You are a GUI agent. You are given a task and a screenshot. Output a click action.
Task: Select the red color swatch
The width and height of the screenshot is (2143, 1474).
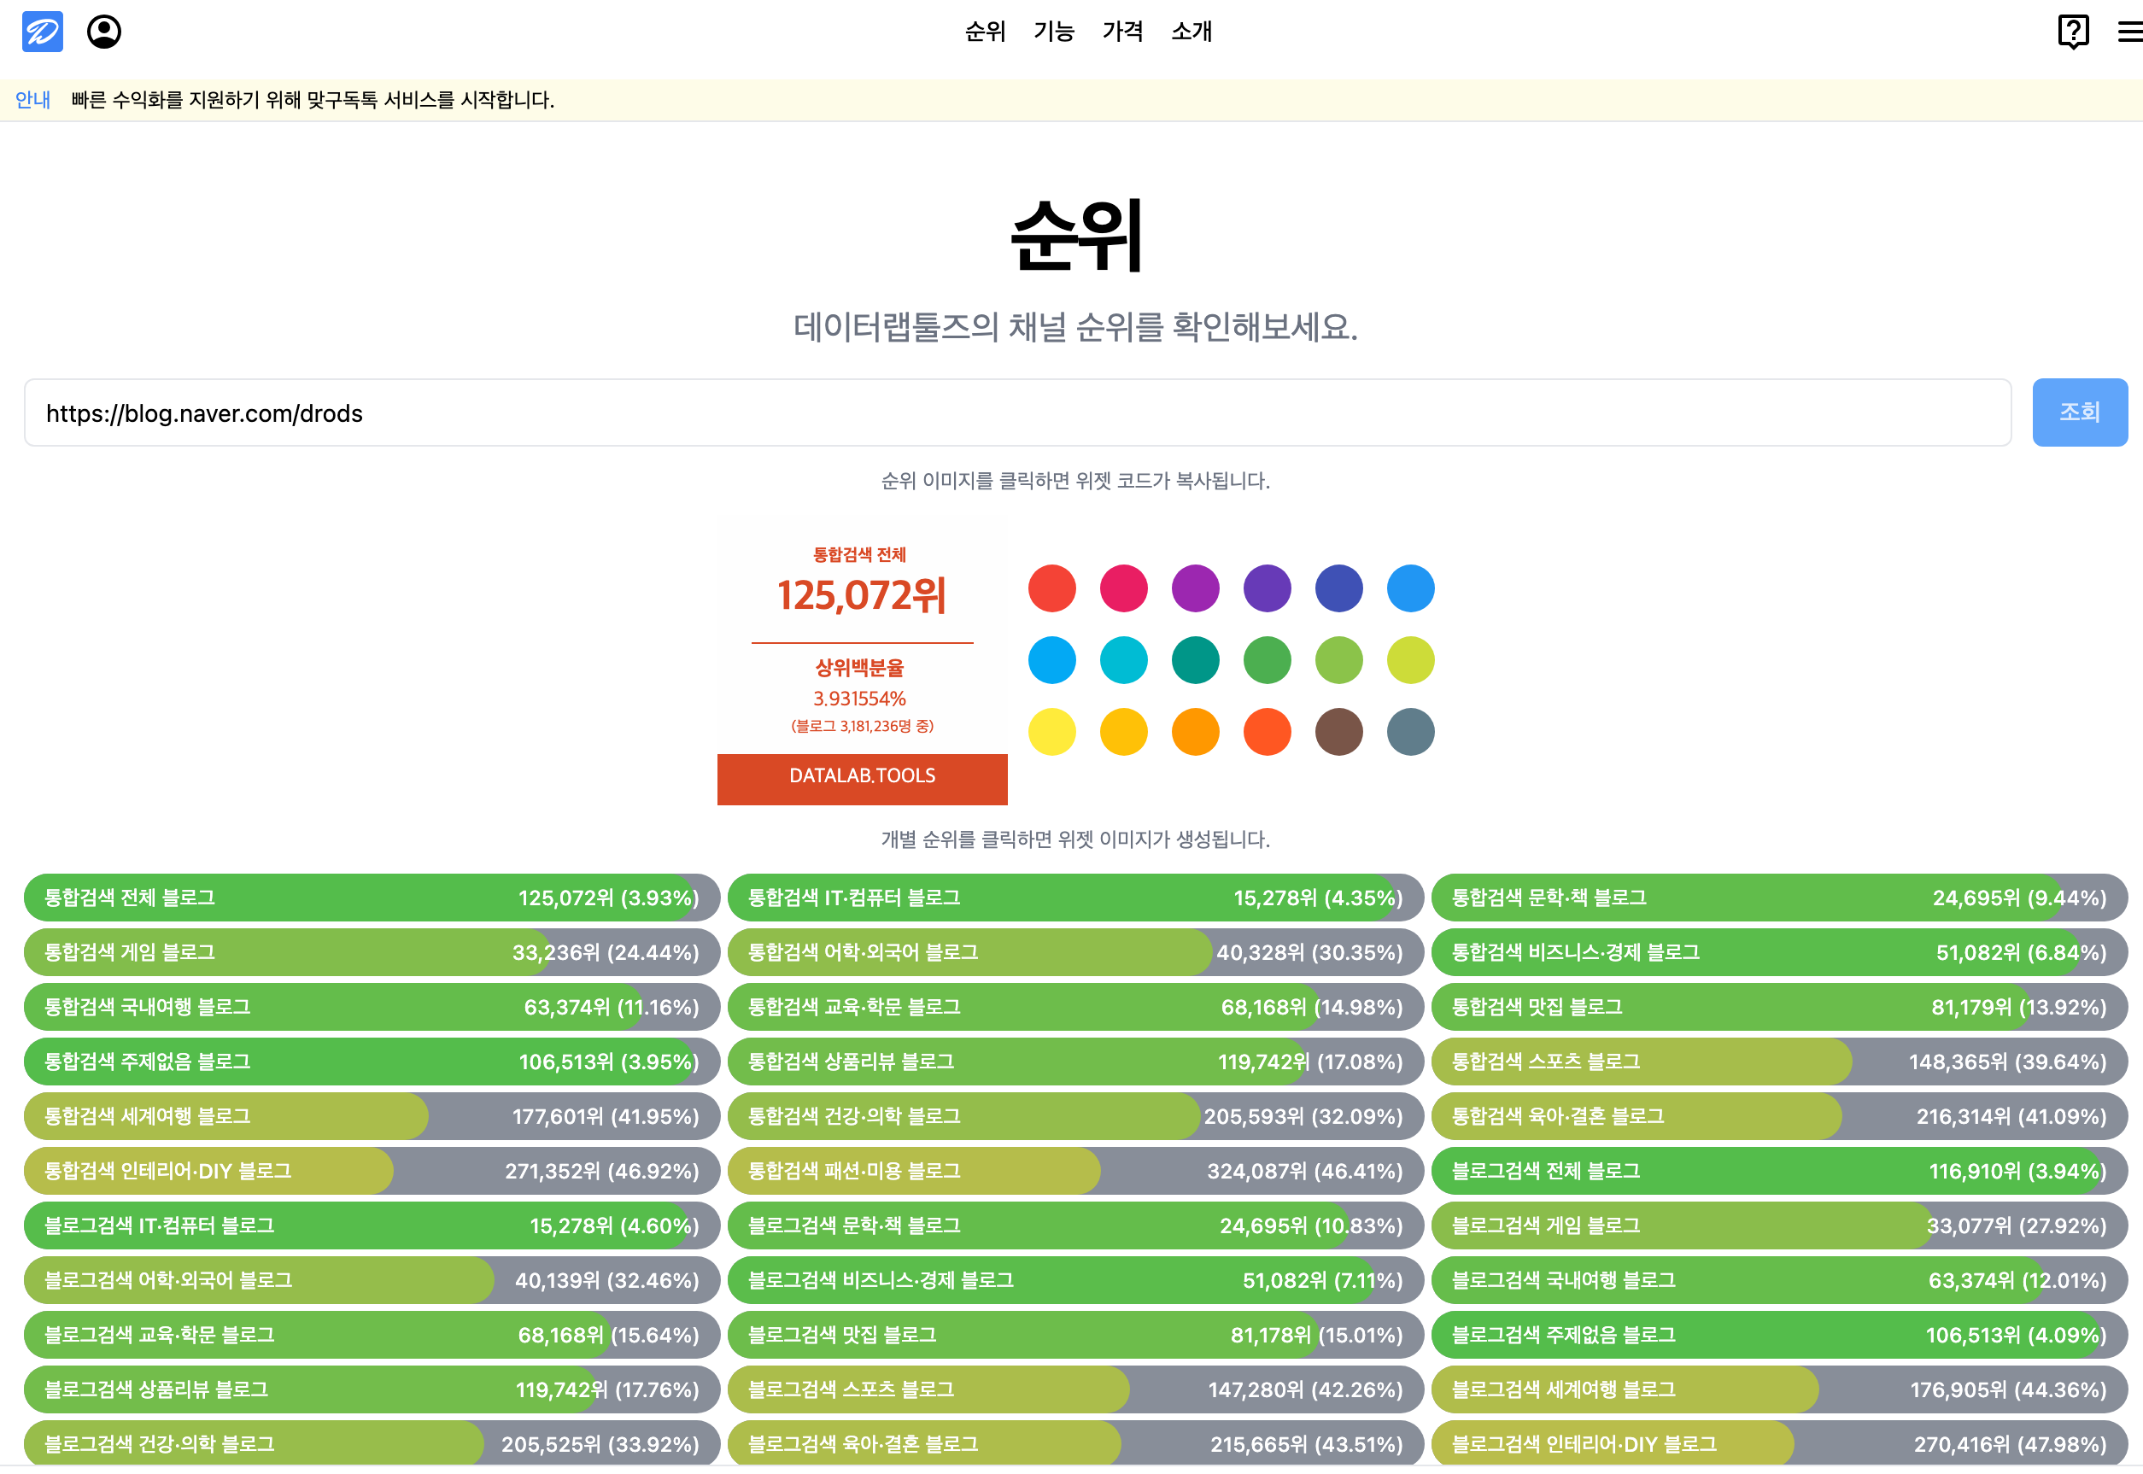tap(1052, 588)
